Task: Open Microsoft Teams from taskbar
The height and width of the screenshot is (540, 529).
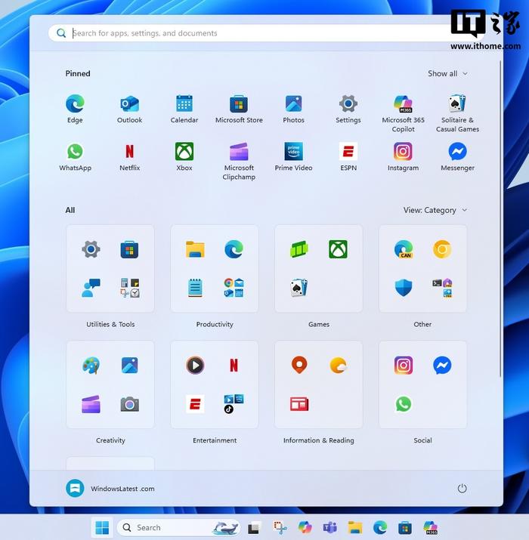Action: [329, 527]
